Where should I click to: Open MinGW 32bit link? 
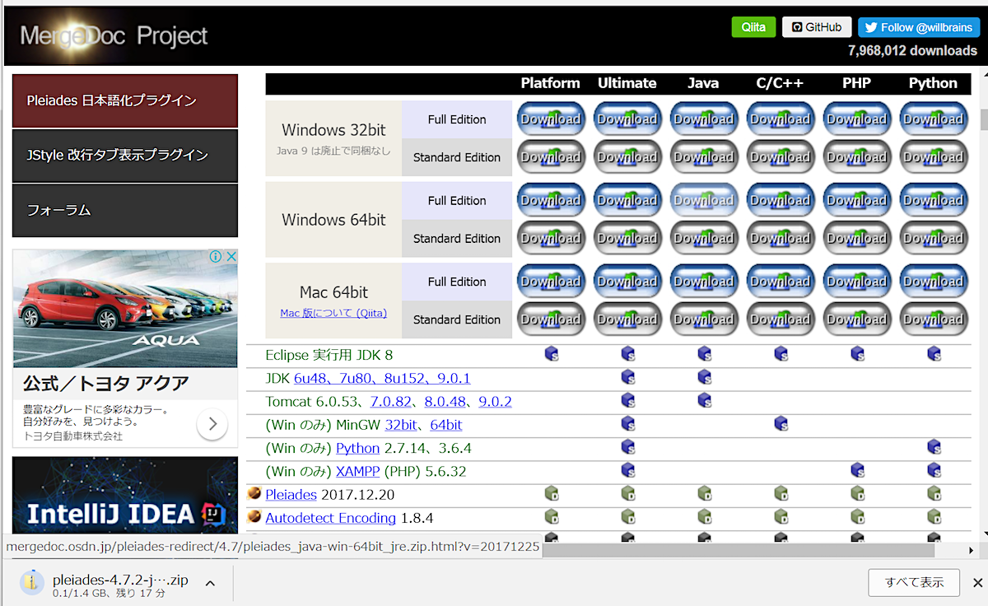(x=401, y=426)
